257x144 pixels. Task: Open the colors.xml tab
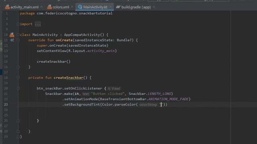(61, 7)
